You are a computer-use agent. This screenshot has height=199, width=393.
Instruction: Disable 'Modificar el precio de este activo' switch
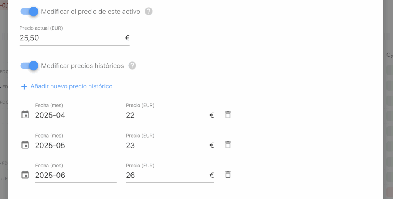[x=30, y=12]
